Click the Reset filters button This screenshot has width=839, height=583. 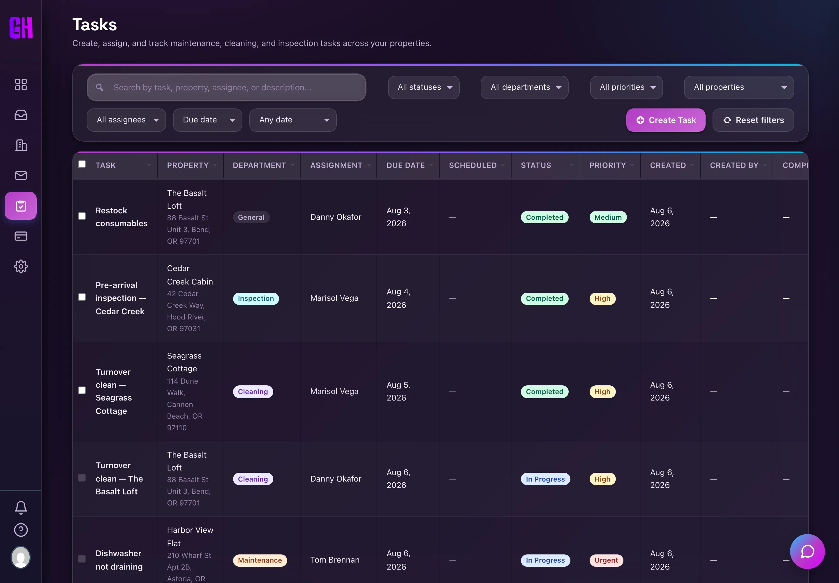[x=753, y=120]
